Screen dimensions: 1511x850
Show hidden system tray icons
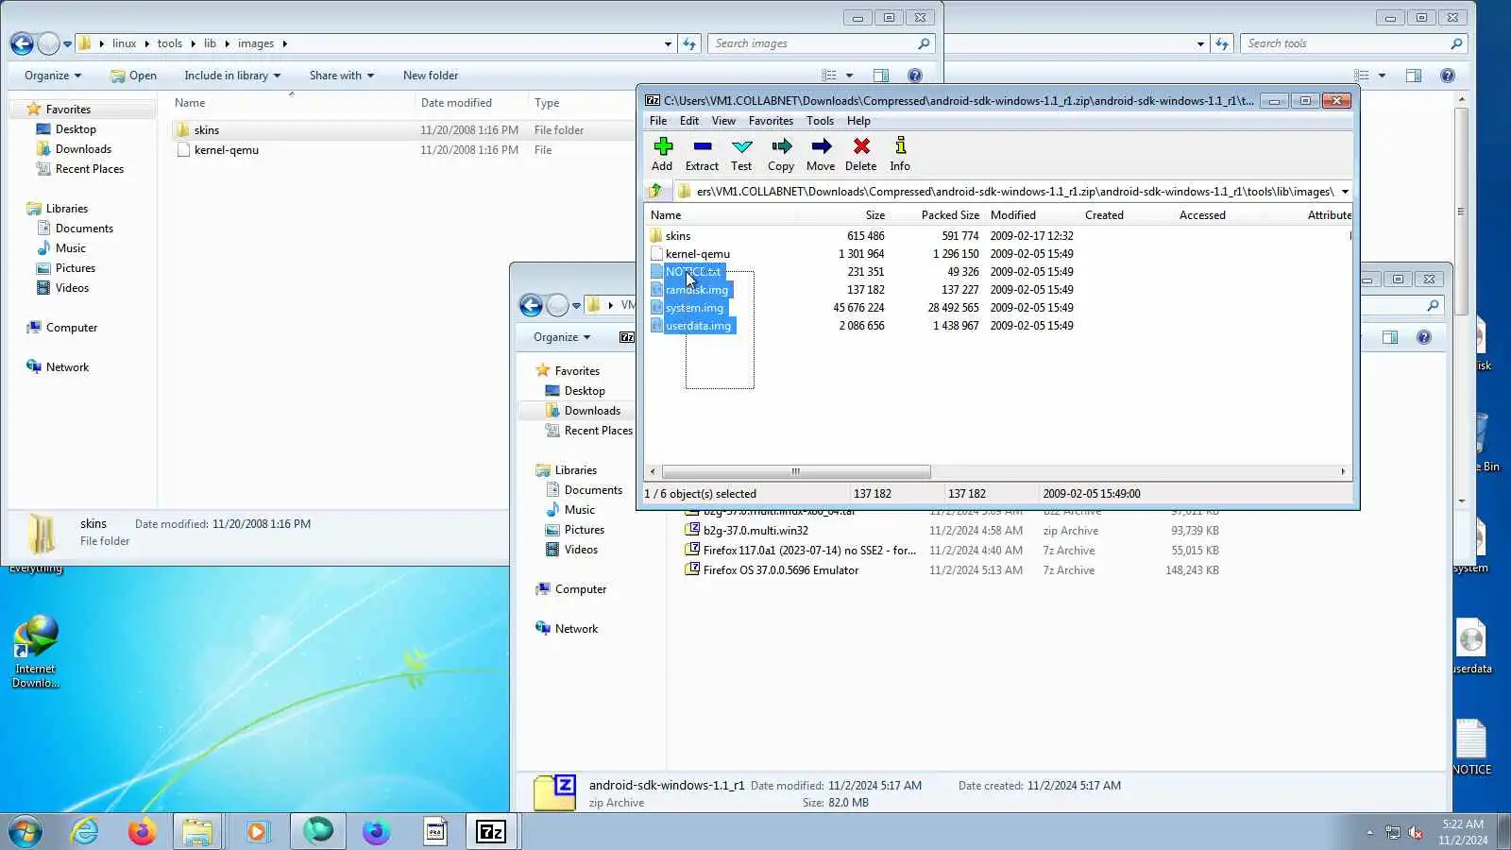click(x=1369, y=832)
